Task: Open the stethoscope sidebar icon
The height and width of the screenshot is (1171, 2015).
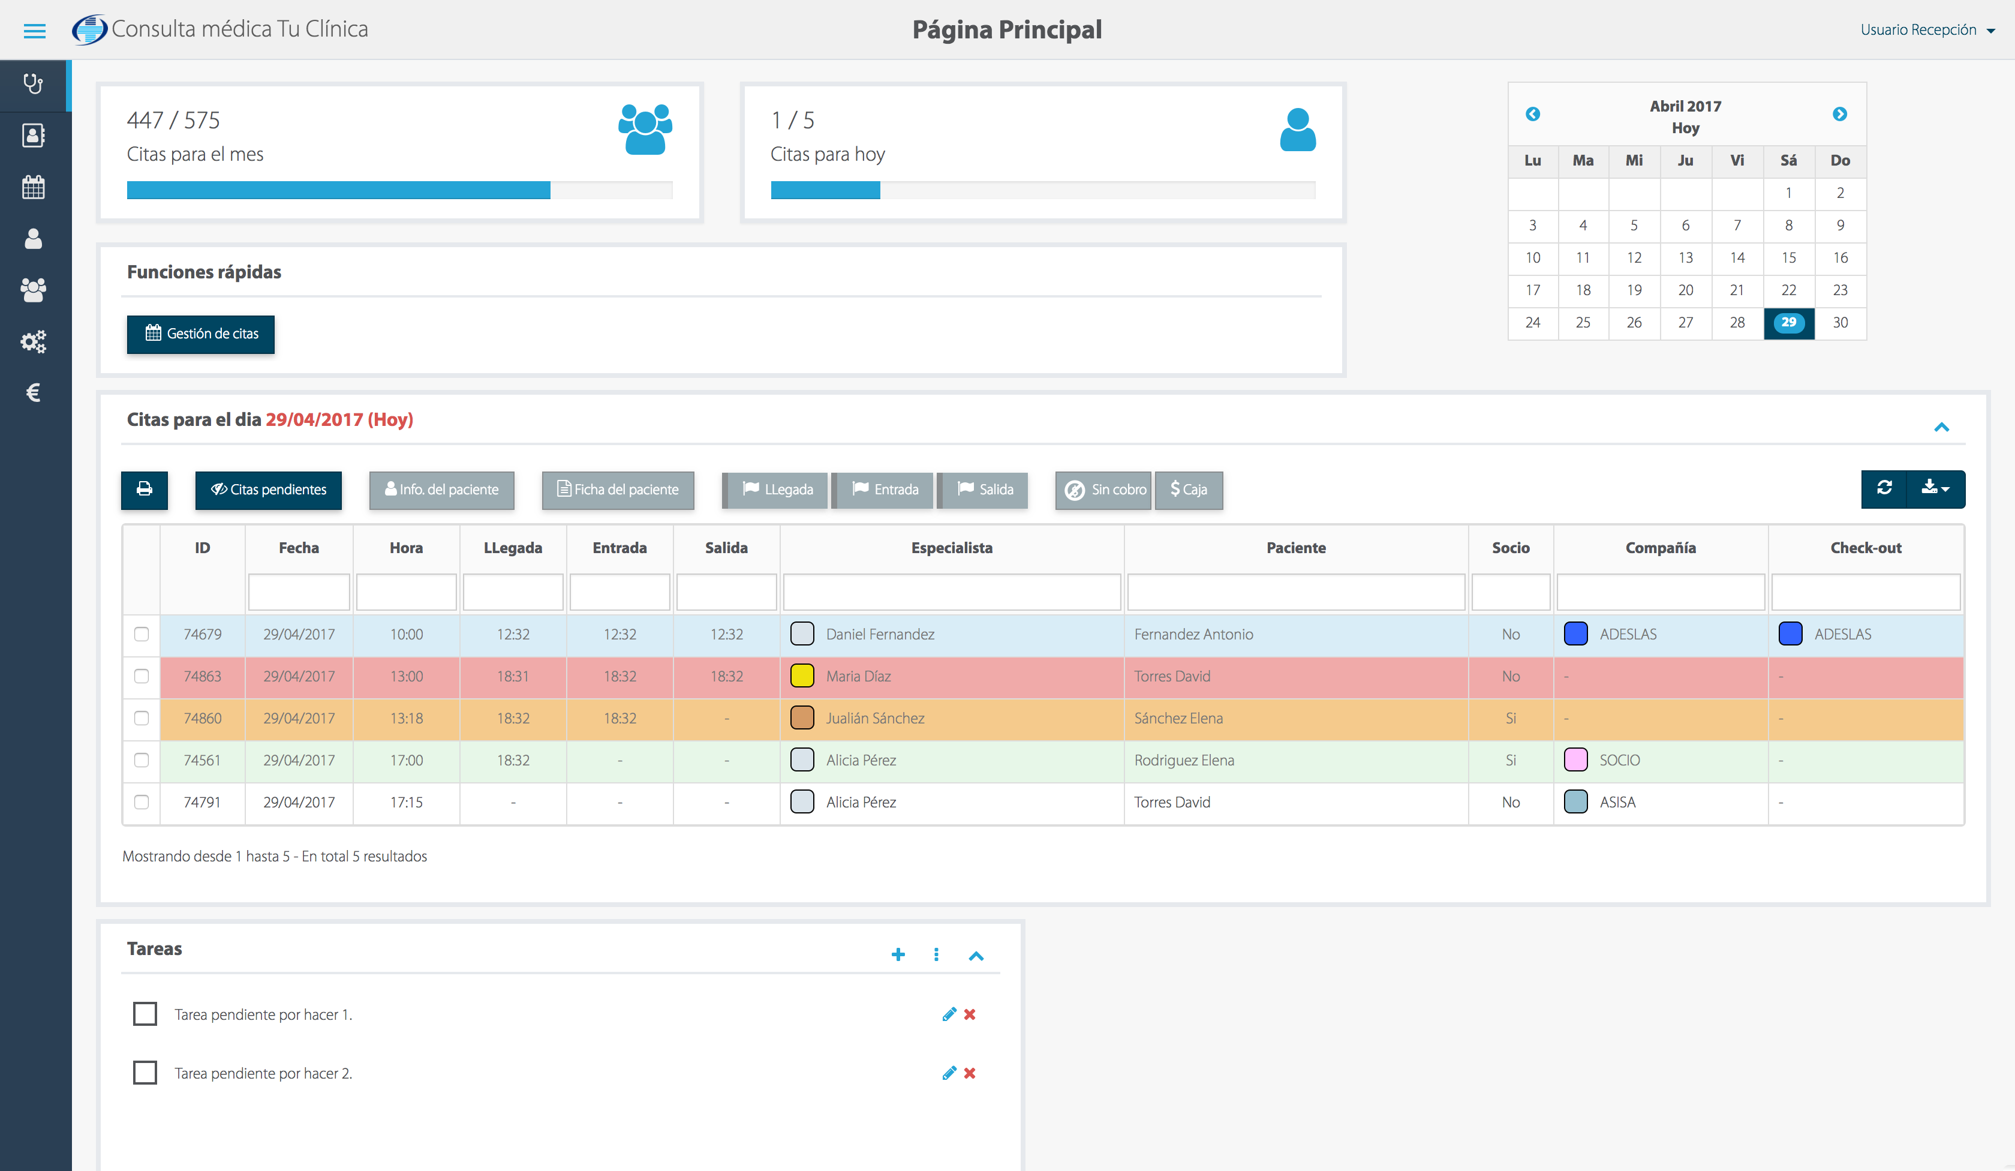Action: click(34, 84)
